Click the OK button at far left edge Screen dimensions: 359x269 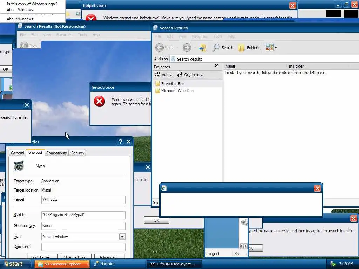(x=6, y=69)
